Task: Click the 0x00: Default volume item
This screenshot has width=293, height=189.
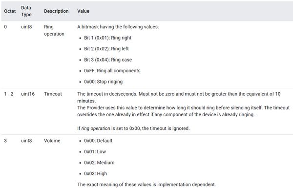Action: (x=98, y=141)
